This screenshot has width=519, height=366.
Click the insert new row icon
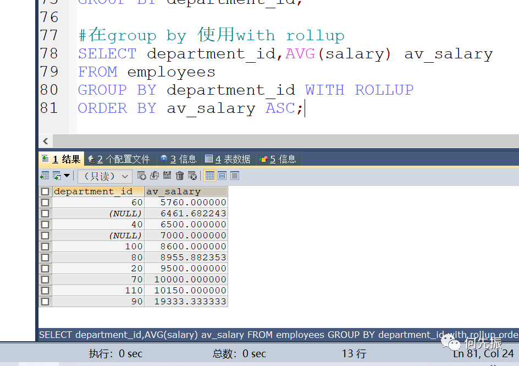click(x=142, y=176)
